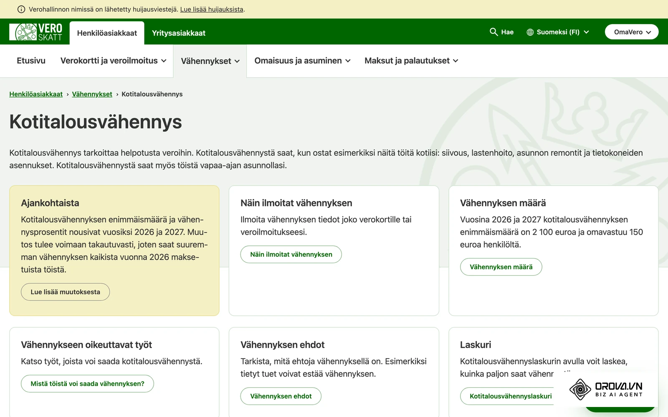668x417 pixels.
Task: Click the Ajankohtaista card heading
Action: pos(50,203)
